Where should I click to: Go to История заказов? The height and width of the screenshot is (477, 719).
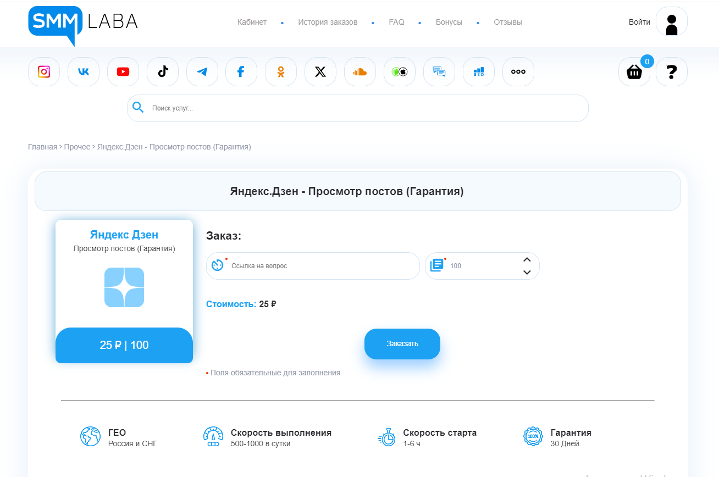click(328, 23)
